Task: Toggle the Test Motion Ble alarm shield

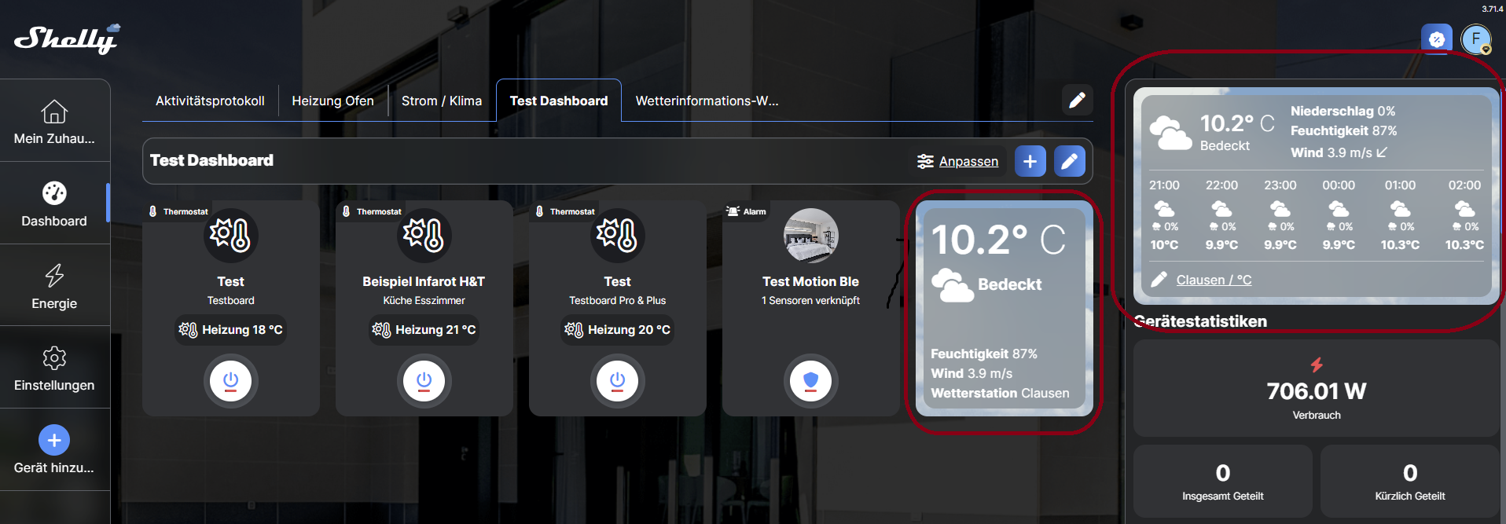Action: pyautogui.click(x=810, y=381)
